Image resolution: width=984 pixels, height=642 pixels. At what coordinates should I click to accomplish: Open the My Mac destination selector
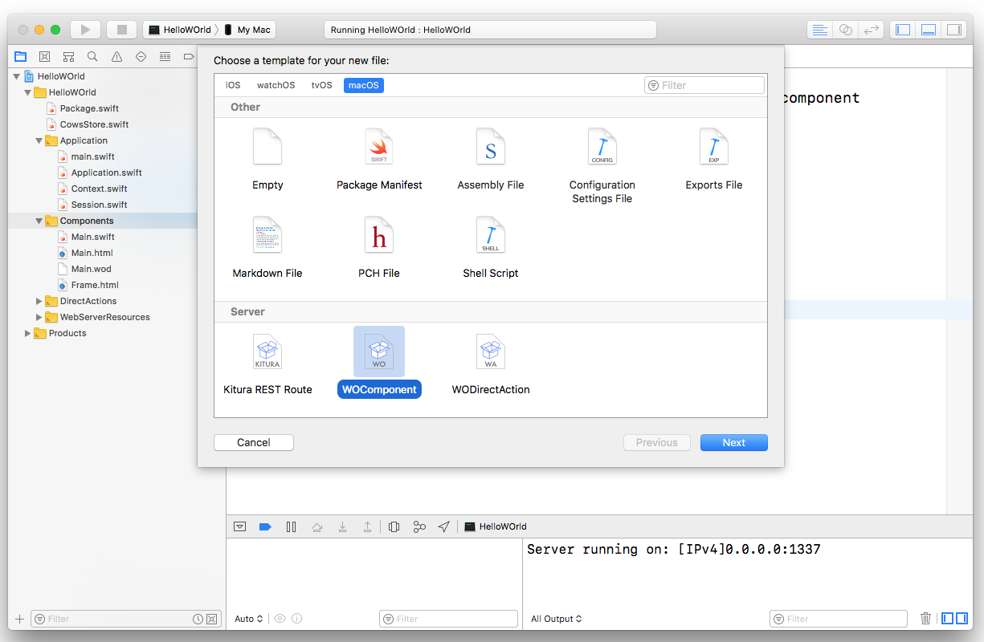[x=247, y=30]
